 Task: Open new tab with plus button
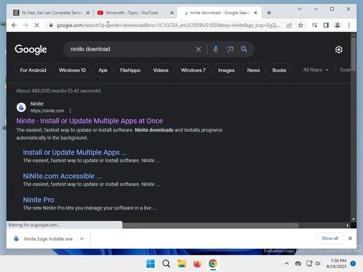(x=269, y=13)
